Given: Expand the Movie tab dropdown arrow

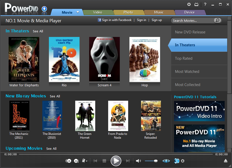Looking at the screenshot, I should (x=78, y=12).
